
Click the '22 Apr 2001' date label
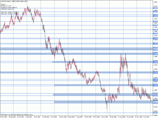(20, 117)
